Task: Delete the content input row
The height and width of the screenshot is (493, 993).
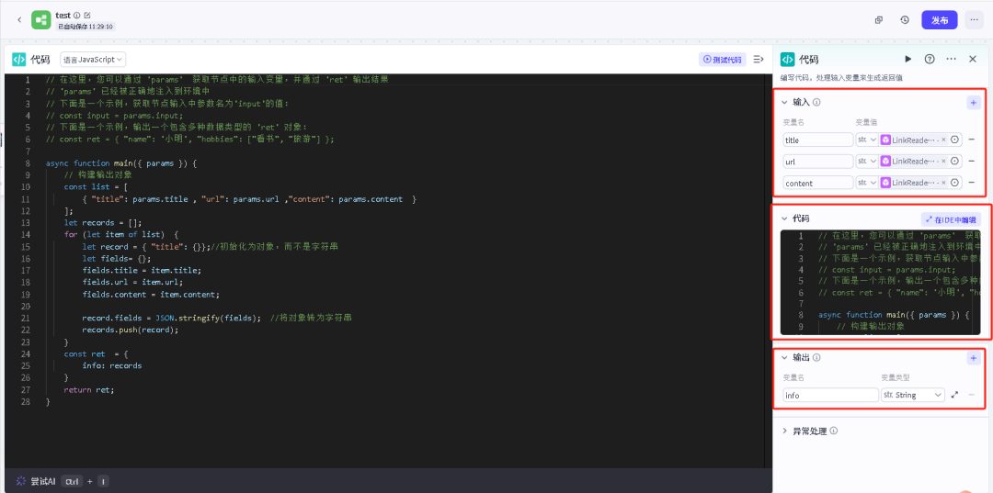Action: point(972,183)
